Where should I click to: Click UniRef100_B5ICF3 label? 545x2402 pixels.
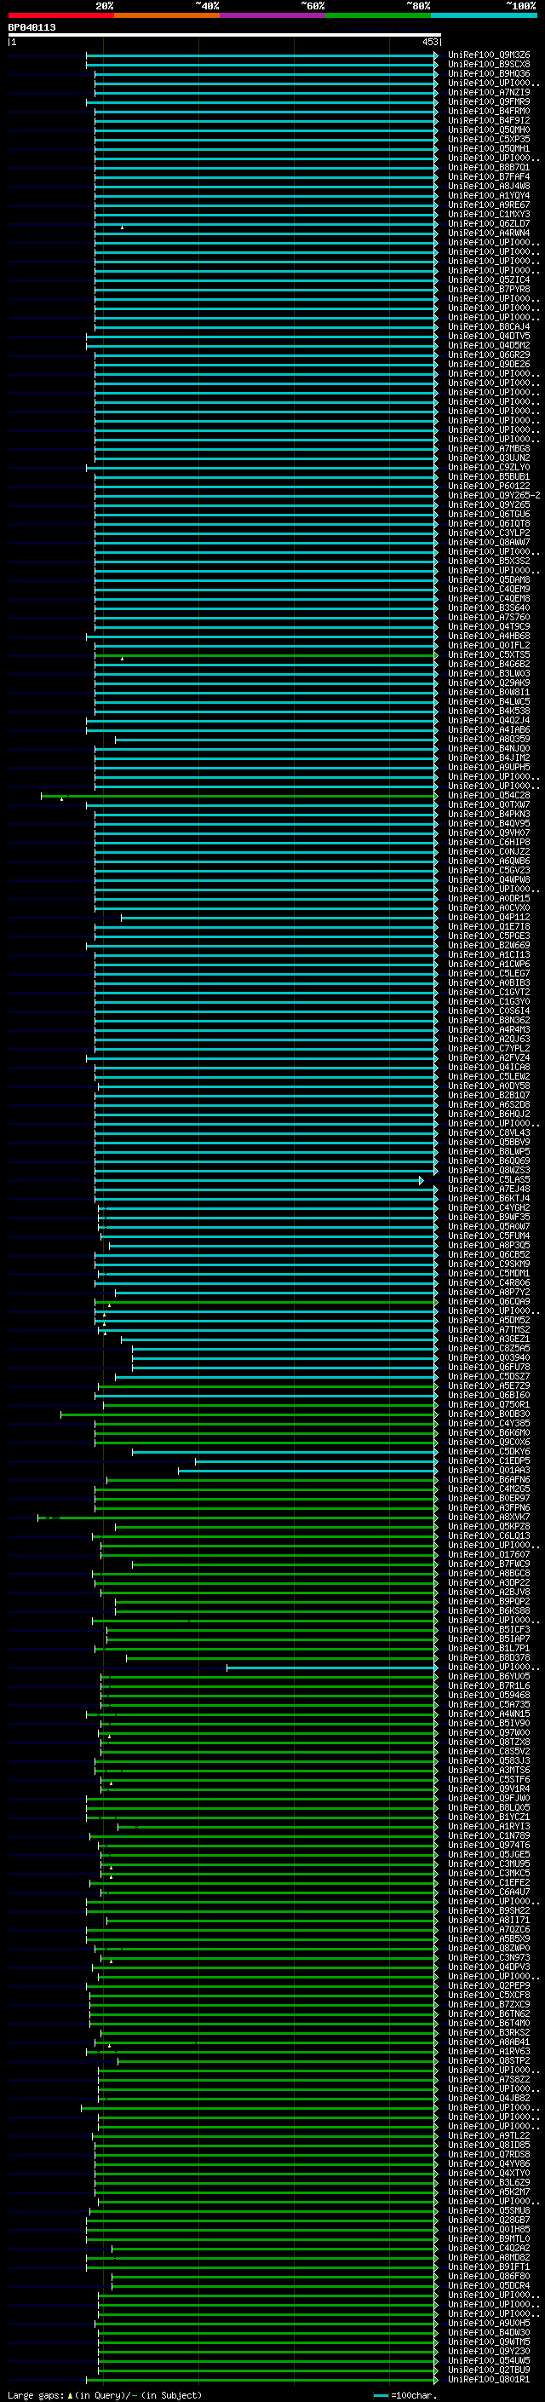488,1629
